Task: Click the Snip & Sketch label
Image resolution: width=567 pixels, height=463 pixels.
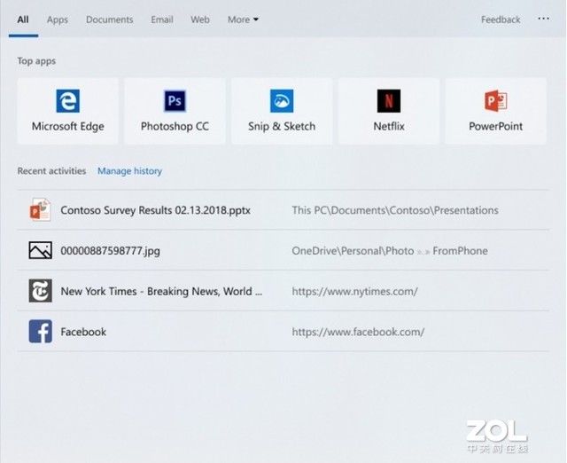Action: (x=282, y=126)
